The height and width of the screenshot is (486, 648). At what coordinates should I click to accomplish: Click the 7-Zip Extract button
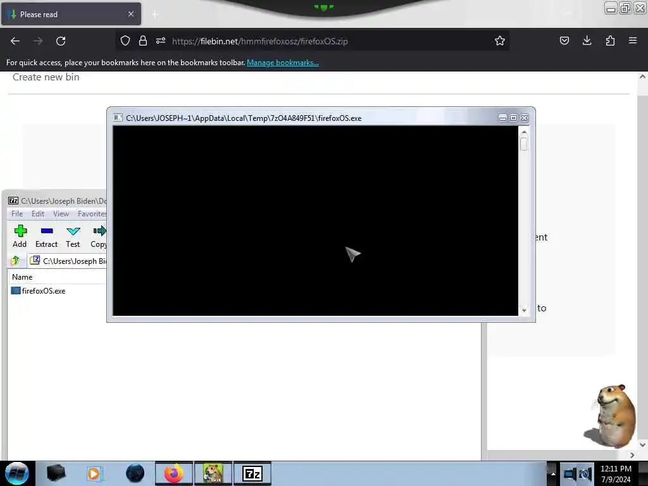46,237
